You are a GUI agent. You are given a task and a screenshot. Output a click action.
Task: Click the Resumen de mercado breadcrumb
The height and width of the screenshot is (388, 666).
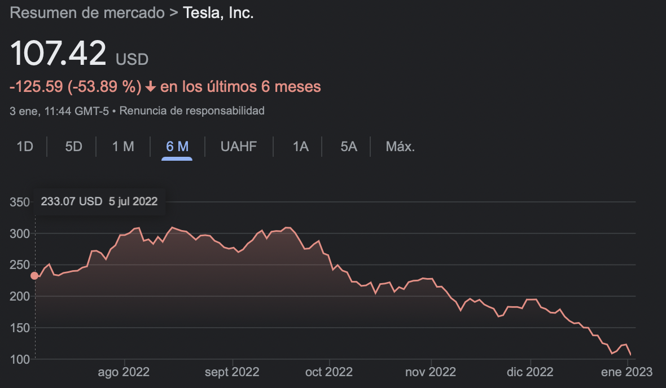(x=87, y=13)
